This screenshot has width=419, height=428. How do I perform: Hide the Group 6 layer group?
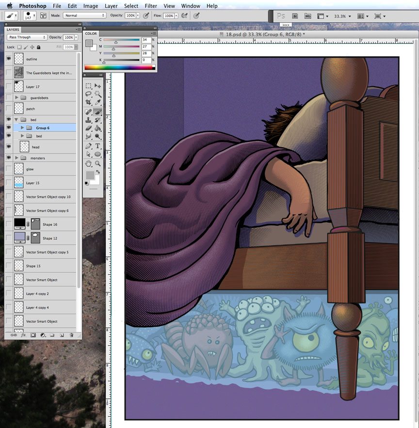9,127
